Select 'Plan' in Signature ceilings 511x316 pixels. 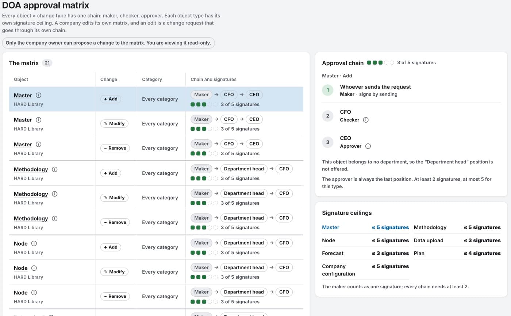click(419, 253)
